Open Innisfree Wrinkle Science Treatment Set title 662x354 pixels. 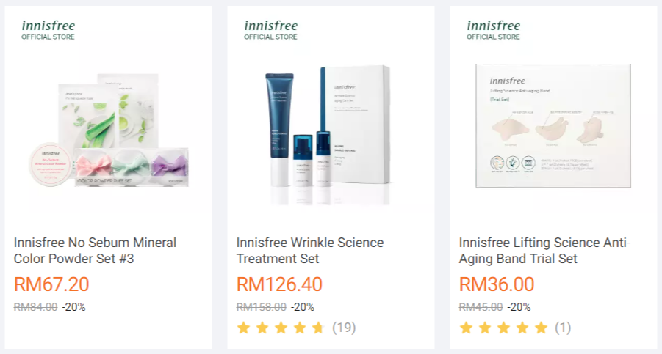coord(310,251)
